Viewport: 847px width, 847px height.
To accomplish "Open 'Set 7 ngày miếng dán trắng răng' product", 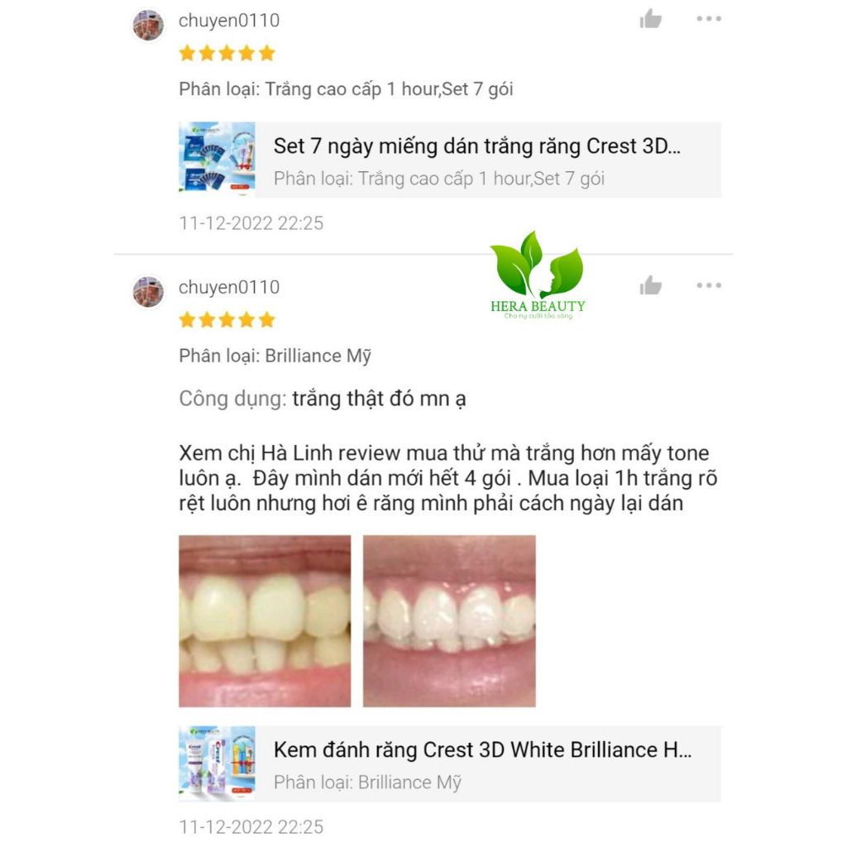I will 476,146.
